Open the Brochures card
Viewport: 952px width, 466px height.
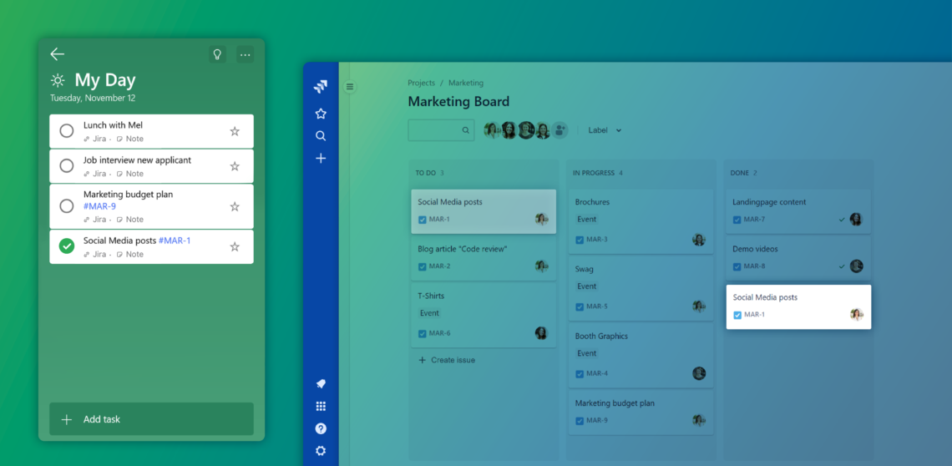click(641, 221)
